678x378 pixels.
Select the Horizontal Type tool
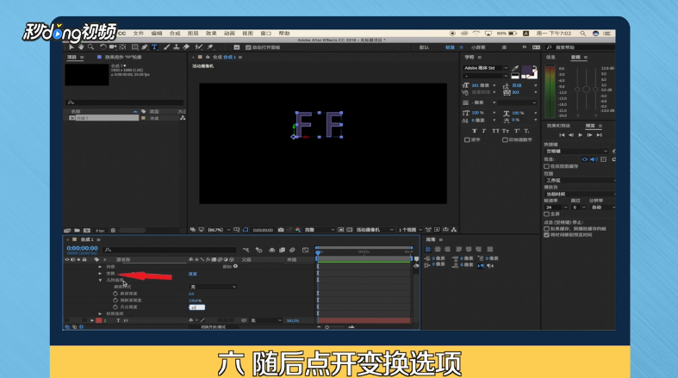pyautogui.click(x=154, y=46)
